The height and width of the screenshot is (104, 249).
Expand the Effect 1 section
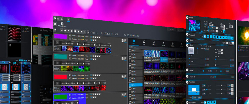coord(187,41)
